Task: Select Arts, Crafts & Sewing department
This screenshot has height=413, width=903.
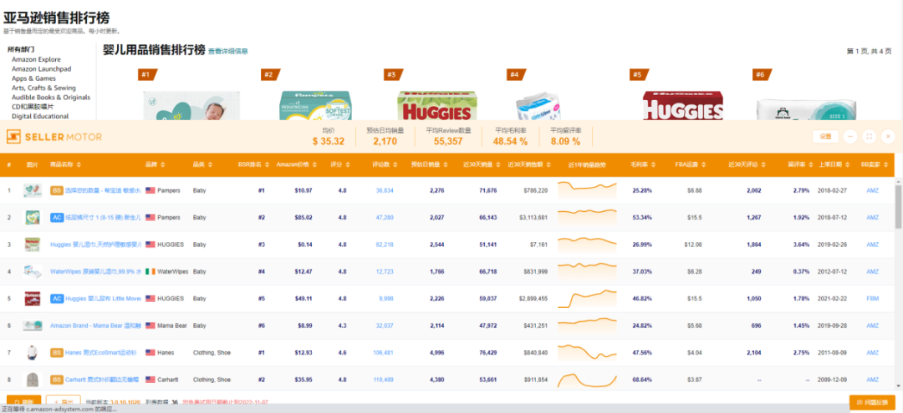Action: pyautogui.click(x=43, y=88)
